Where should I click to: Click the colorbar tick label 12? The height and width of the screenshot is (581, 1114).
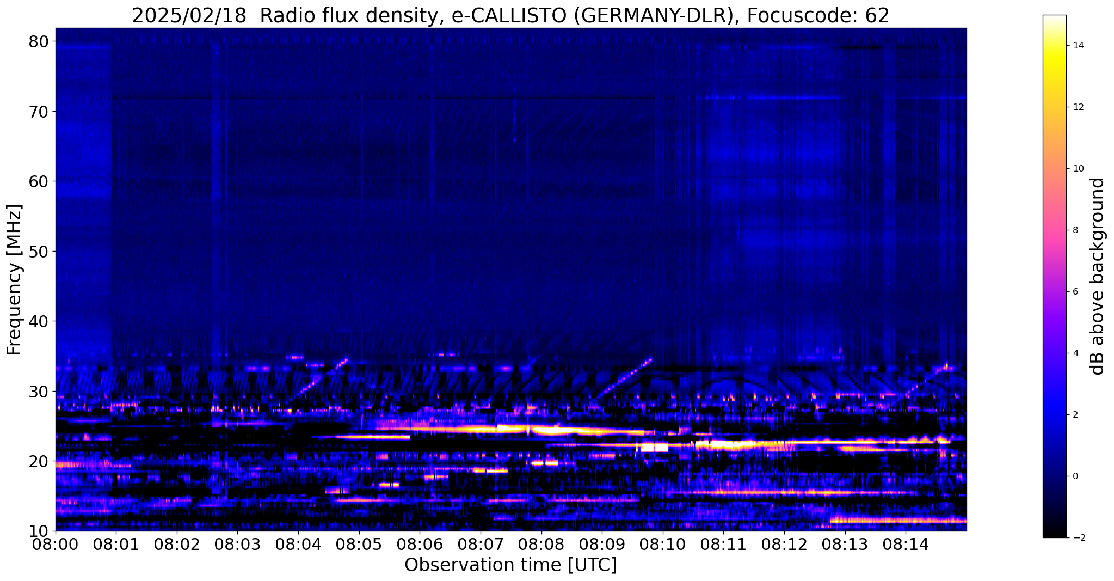coord(1078,107)
